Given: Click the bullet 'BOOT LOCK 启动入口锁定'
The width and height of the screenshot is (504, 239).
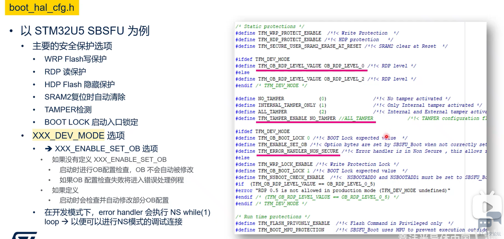Looking at the screenshot, I should (x=91, y=122).
